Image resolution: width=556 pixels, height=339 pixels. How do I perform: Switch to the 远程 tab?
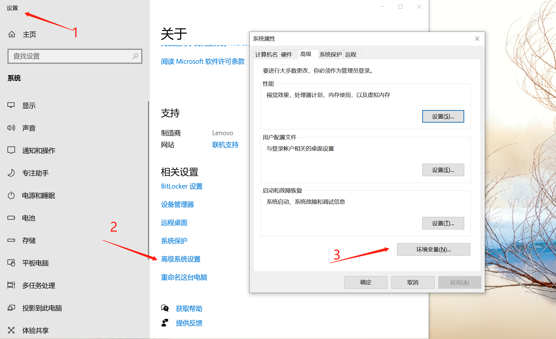pyautogui.click(x=351, y=54)
